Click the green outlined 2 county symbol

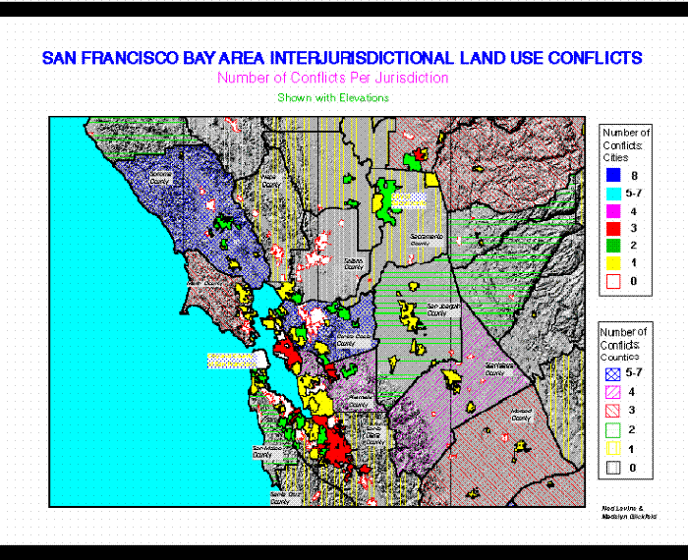click(x=613, y=430)
